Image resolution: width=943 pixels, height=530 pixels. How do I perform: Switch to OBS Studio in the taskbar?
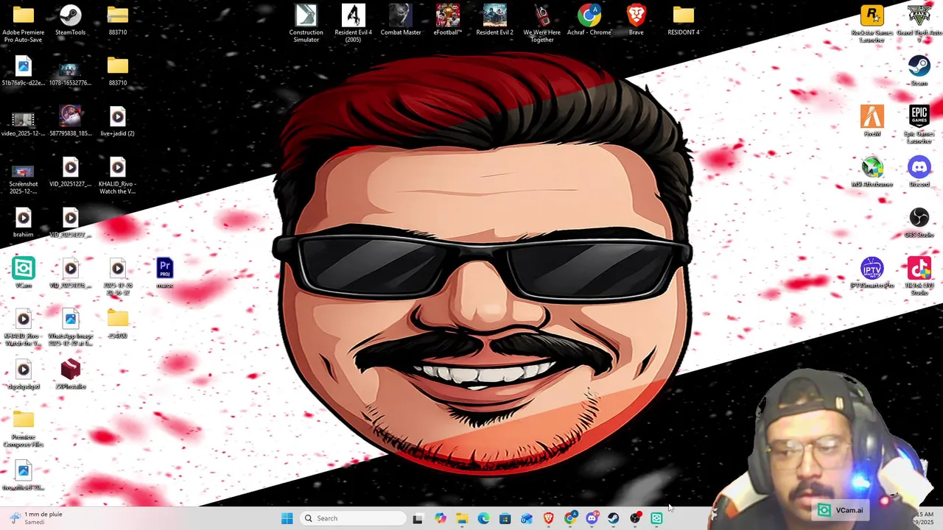click(x=635, y=518)
